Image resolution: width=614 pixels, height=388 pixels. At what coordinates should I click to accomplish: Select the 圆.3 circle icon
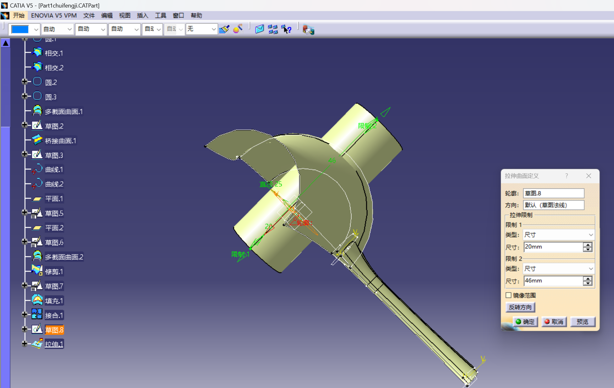[37, 96]
